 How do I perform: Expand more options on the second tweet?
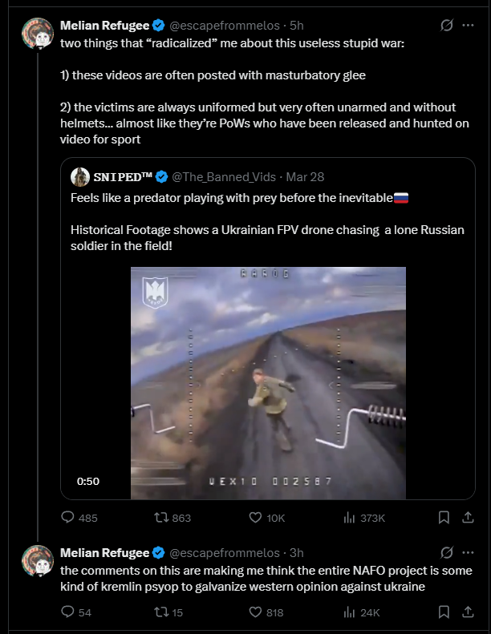(467, 552)
